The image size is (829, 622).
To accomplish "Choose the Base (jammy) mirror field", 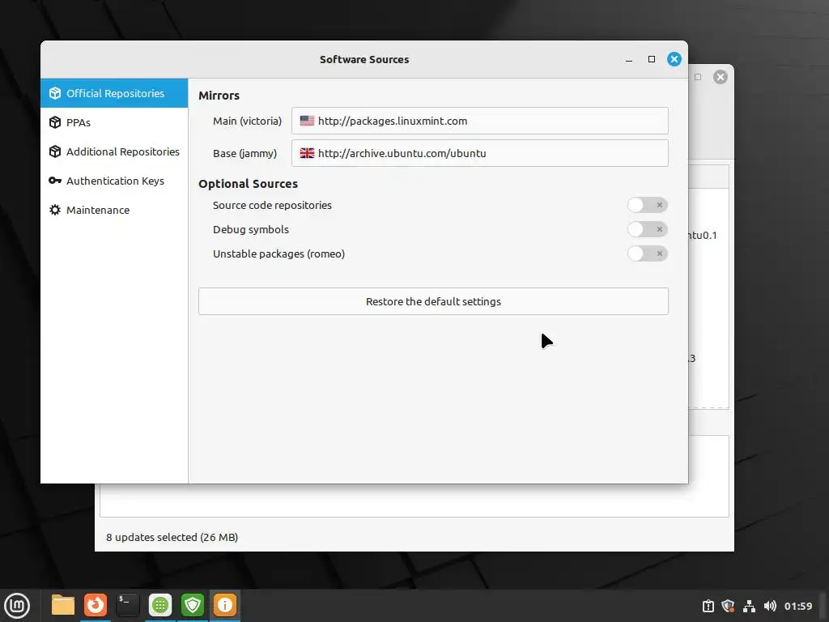I will tap(479, 153).
